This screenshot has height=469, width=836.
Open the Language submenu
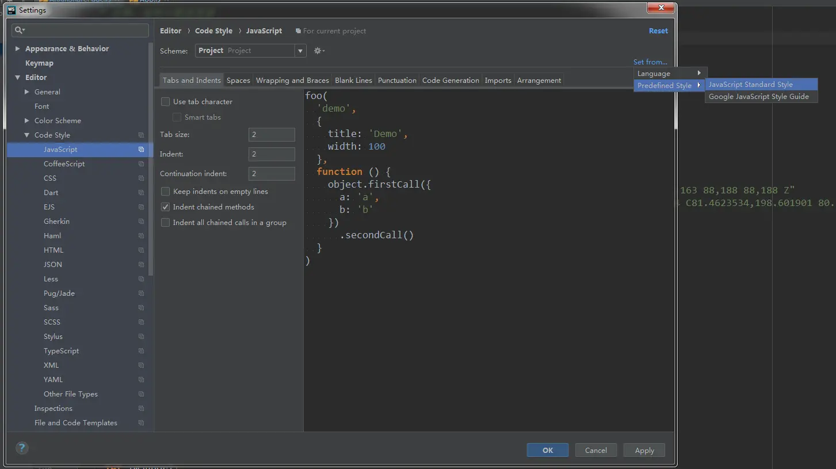[x=670, y=74]
